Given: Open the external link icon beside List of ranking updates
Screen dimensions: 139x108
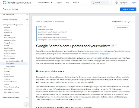Looking at the screenshot, I should [22, 61].
